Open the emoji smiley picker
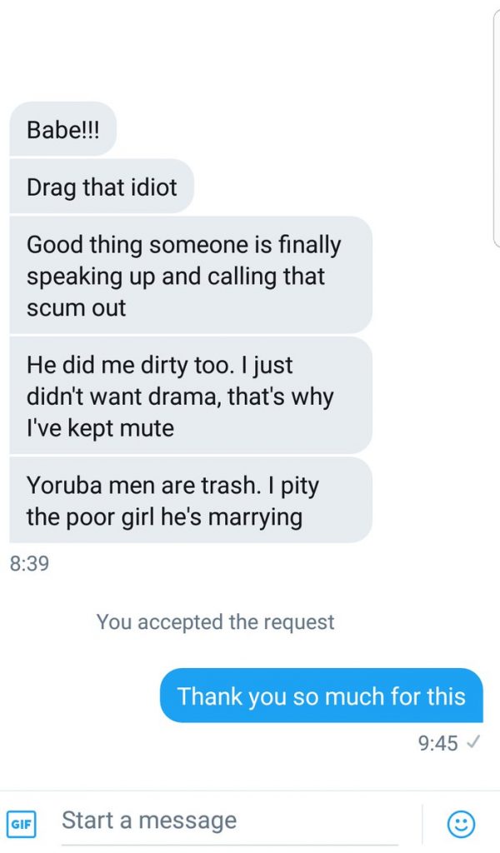Viewport: 500px width, 853px height. [x=461, y=823]
